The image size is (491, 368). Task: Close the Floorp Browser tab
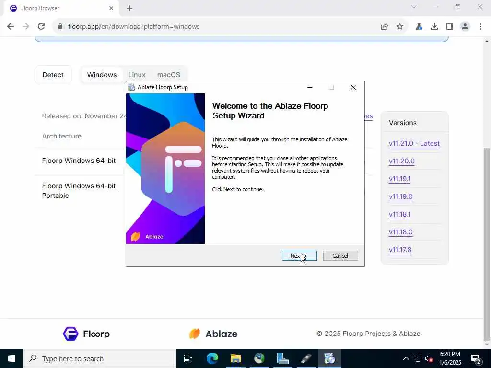click(111, 8)
